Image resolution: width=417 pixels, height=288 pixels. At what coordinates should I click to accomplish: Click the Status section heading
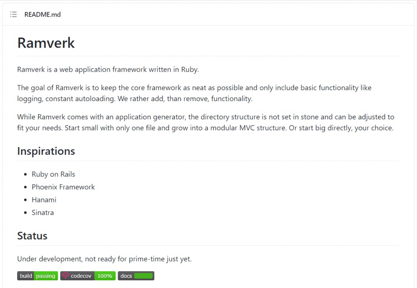pos(32,236)
